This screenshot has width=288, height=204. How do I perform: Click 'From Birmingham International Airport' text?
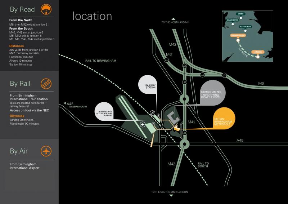[x=24, y=166]
